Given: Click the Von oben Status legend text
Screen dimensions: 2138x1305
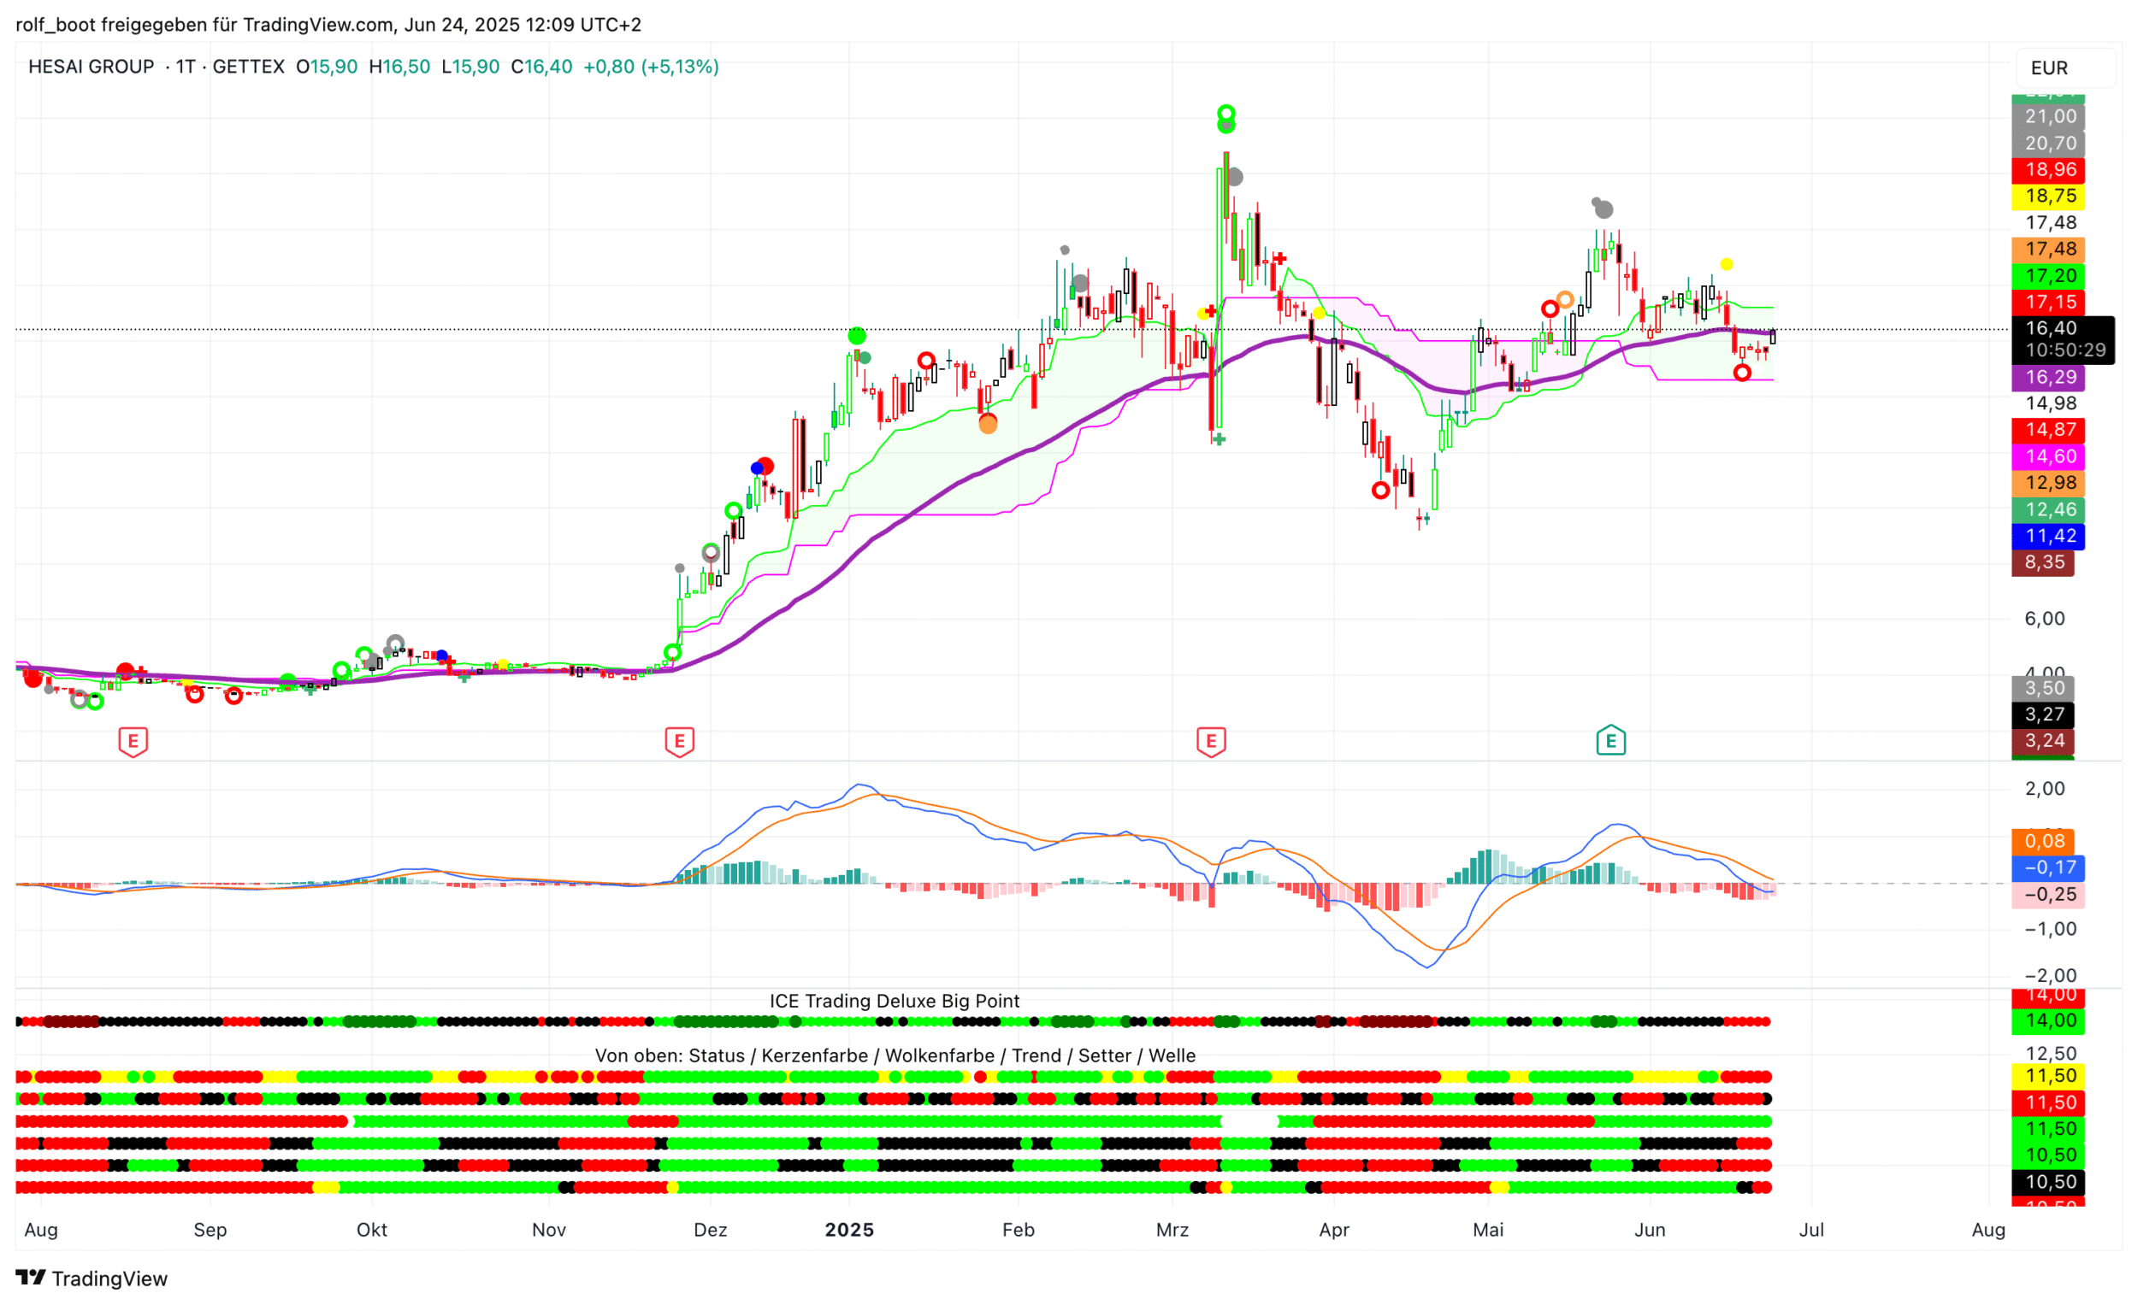Looking at the screenshot, I should click(x=895, y=1055).
